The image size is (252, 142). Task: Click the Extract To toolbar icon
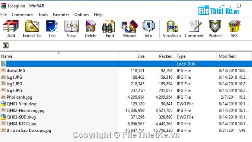pos(32,26)
